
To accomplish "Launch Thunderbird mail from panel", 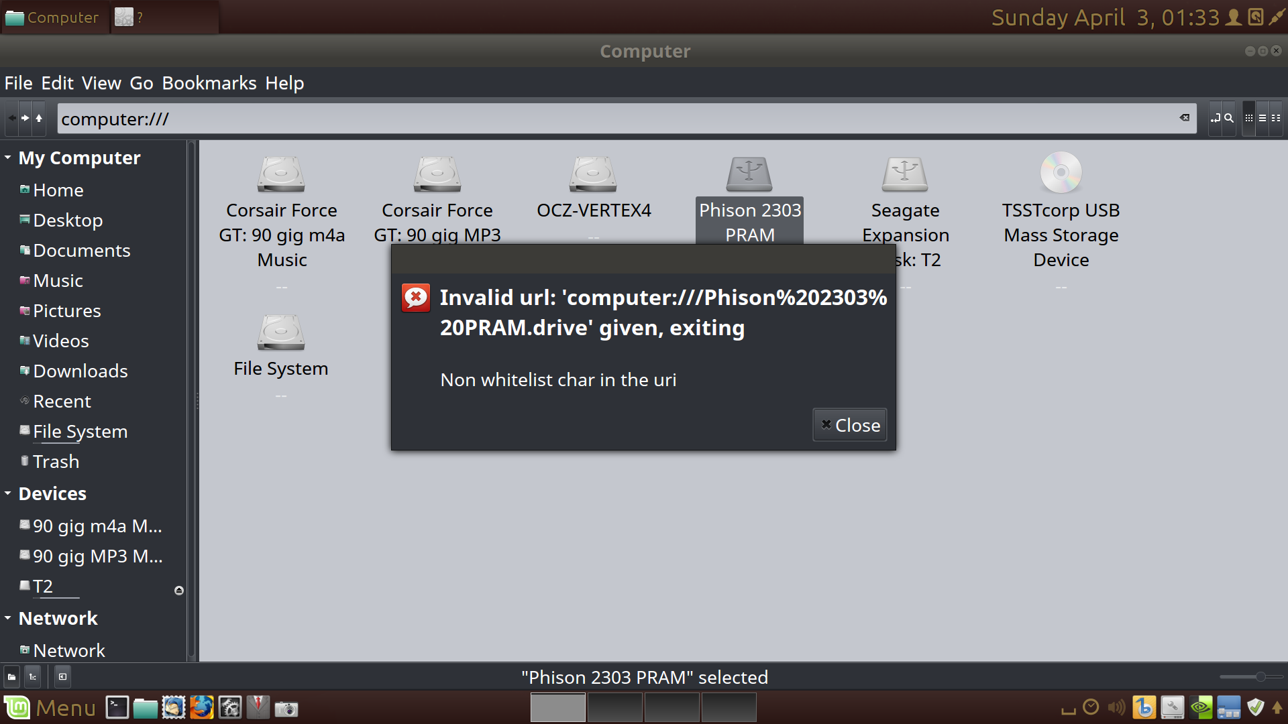I will [173, 708].
